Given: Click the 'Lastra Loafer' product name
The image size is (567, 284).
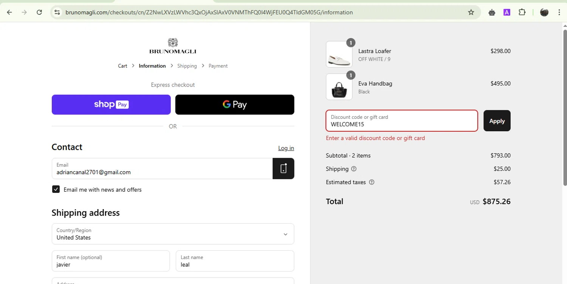Looking at the screenshot, I should 375,51.
